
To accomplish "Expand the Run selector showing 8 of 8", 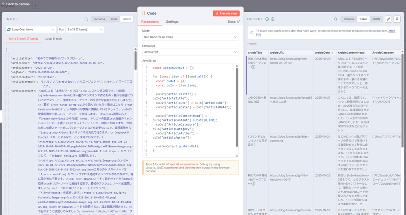I will tap(84, 30).
